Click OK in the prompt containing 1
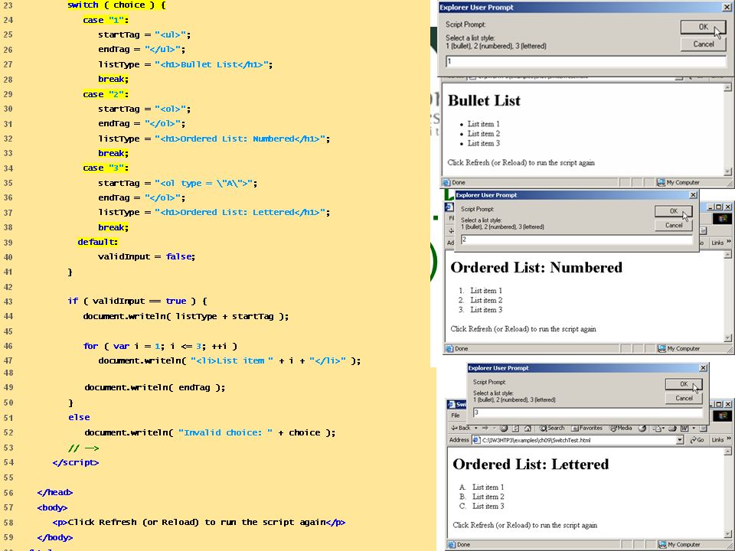735x551 pixels. pyautogui.click(x=703, y=27)
